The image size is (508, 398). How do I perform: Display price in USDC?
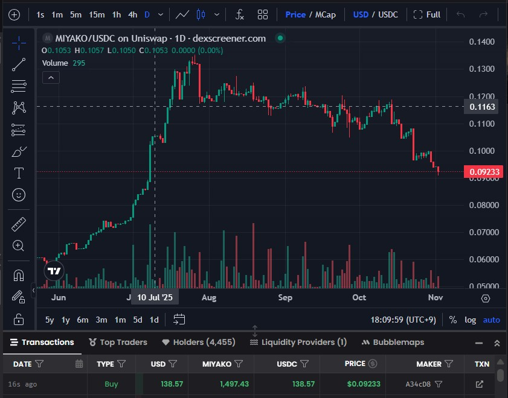coord(388,15)
